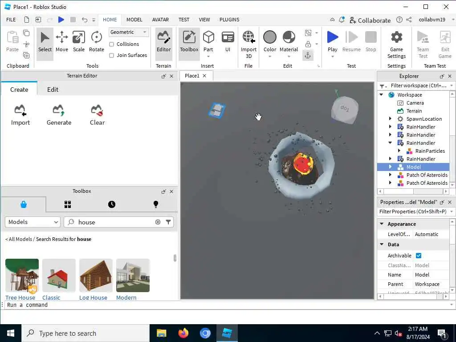Insert a new Part
Viewport: 456px width, 342px height.
[x=208, y=42]
